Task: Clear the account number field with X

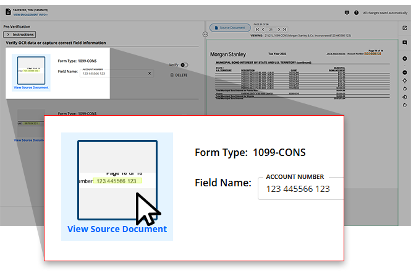Action: point(150,73)
